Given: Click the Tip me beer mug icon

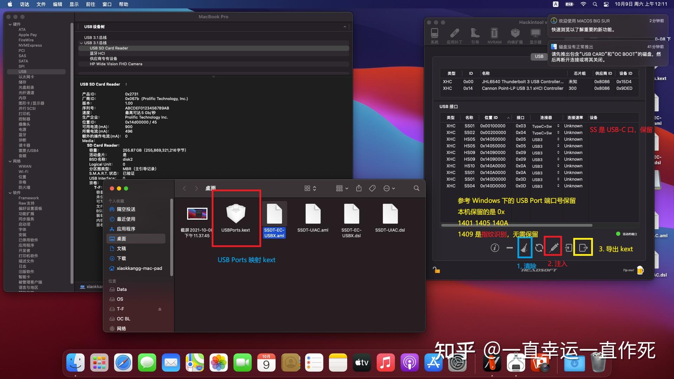Looking at the screenshot, I should (x=641, y=270).
